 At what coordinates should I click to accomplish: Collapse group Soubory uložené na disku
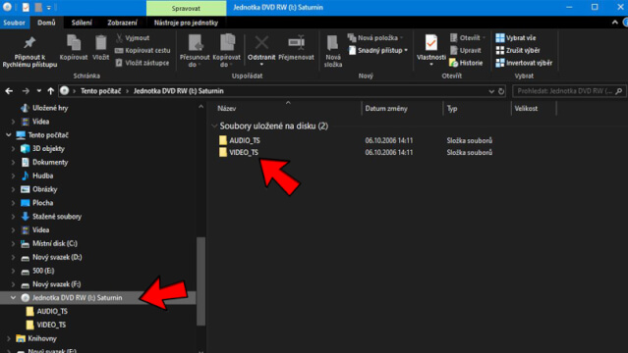tap(214, 126)
